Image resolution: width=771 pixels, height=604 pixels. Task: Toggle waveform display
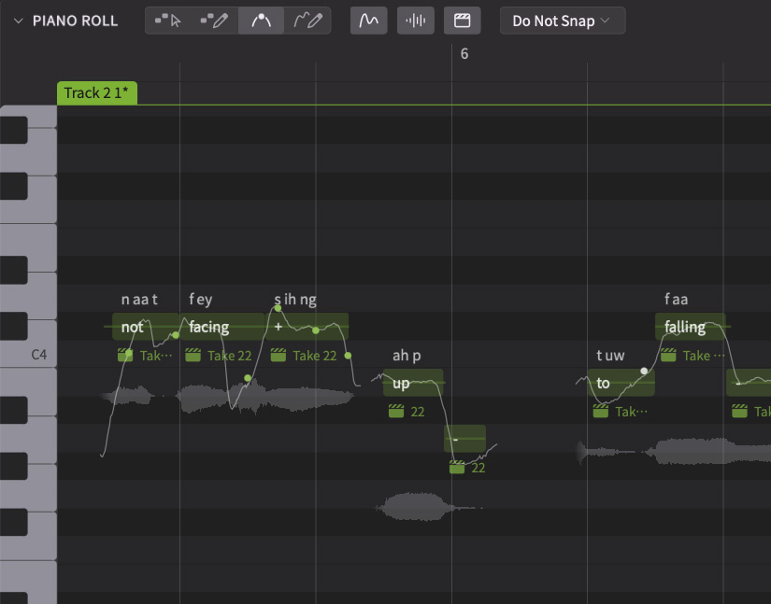pyautogui.click(x=416, y=21)
